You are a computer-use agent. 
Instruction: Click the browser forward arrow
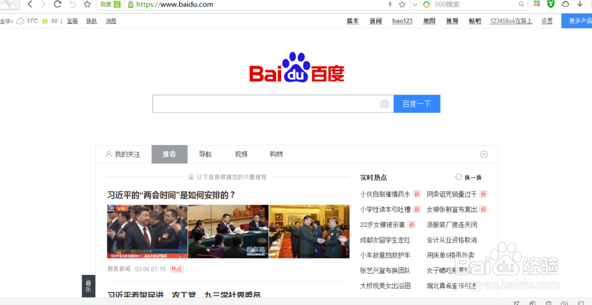[43, 4]
